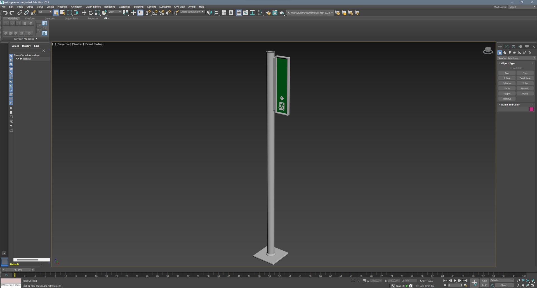The height and width of the screenshot is (288, 537).
Task: Switch to the Object Paint ribbon tab
Action: point(71,18)
